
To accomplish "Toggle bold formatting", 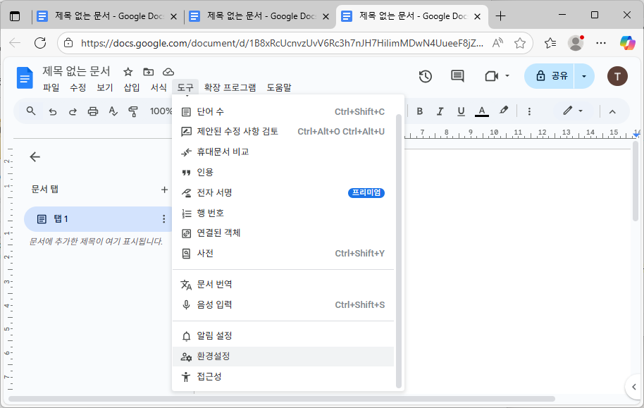I will pos(421,111).
